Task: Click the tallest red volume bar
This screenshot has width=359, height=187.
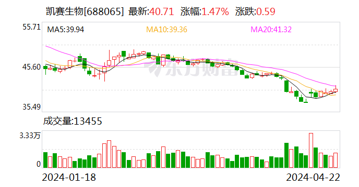Action: 311,150
